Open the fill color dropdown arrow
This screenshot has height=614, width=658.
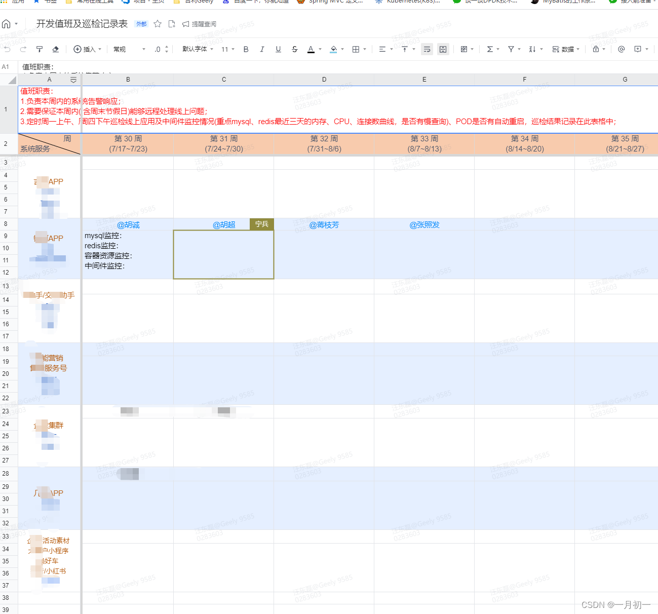coord(342,49)
